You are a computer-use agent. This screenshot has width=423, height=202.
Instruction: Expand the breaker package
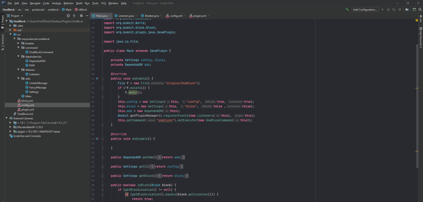(19, 43)
